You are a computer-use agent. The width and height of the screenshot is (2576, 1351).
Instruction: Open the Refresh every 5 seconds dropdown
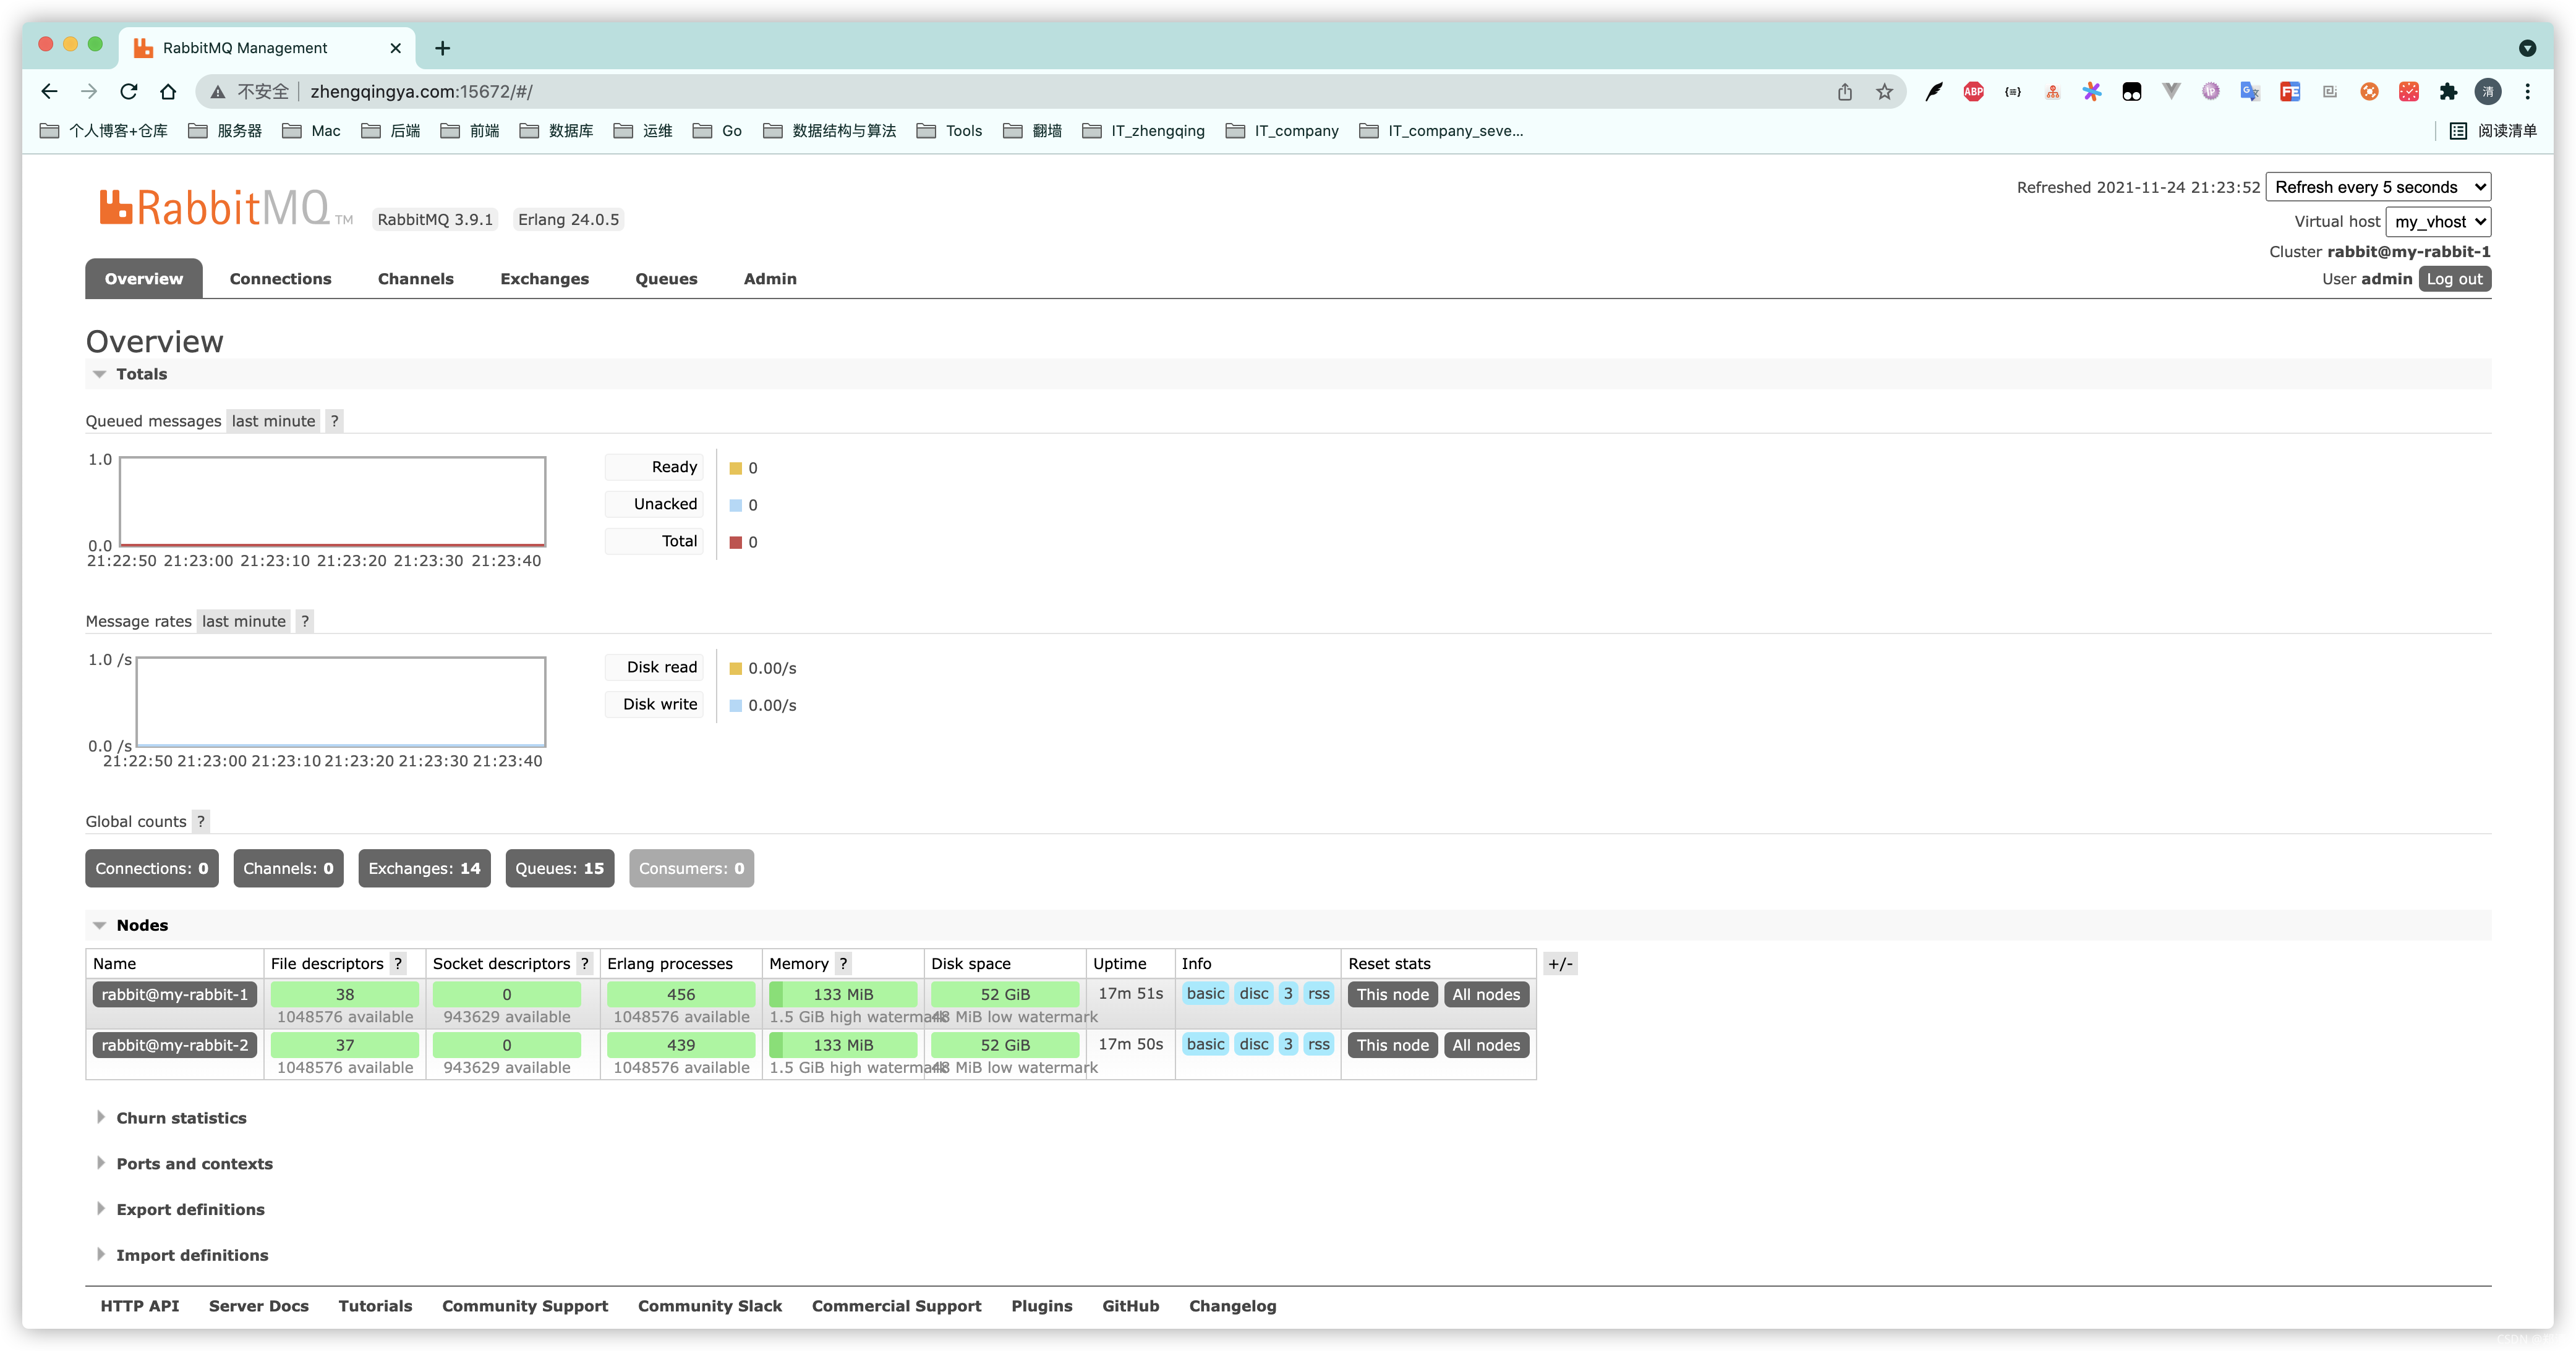(2378, 187)
